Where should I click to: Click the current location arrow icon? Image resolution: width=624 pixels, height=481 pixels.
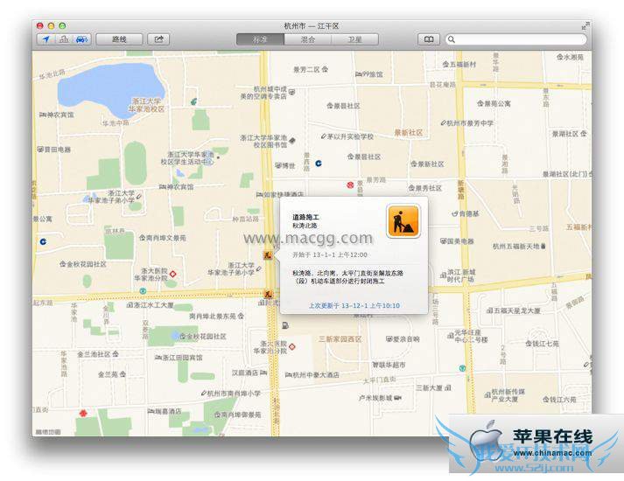pos(46,39)
